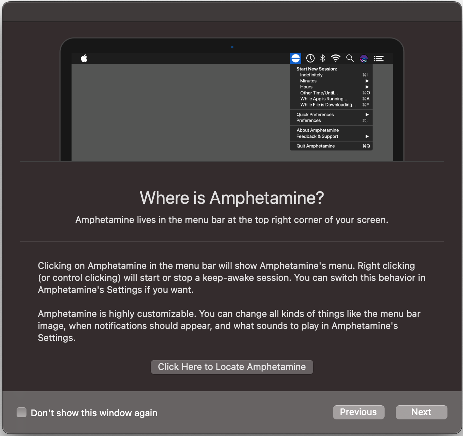Select Indefinitely in the illustrated menu
Image resolution: width=463 pixels, height=436 pixels.
(x=331, y=75)
